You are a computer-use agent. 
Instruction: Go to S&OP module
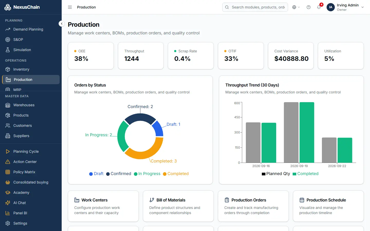(x=31, y=40)
